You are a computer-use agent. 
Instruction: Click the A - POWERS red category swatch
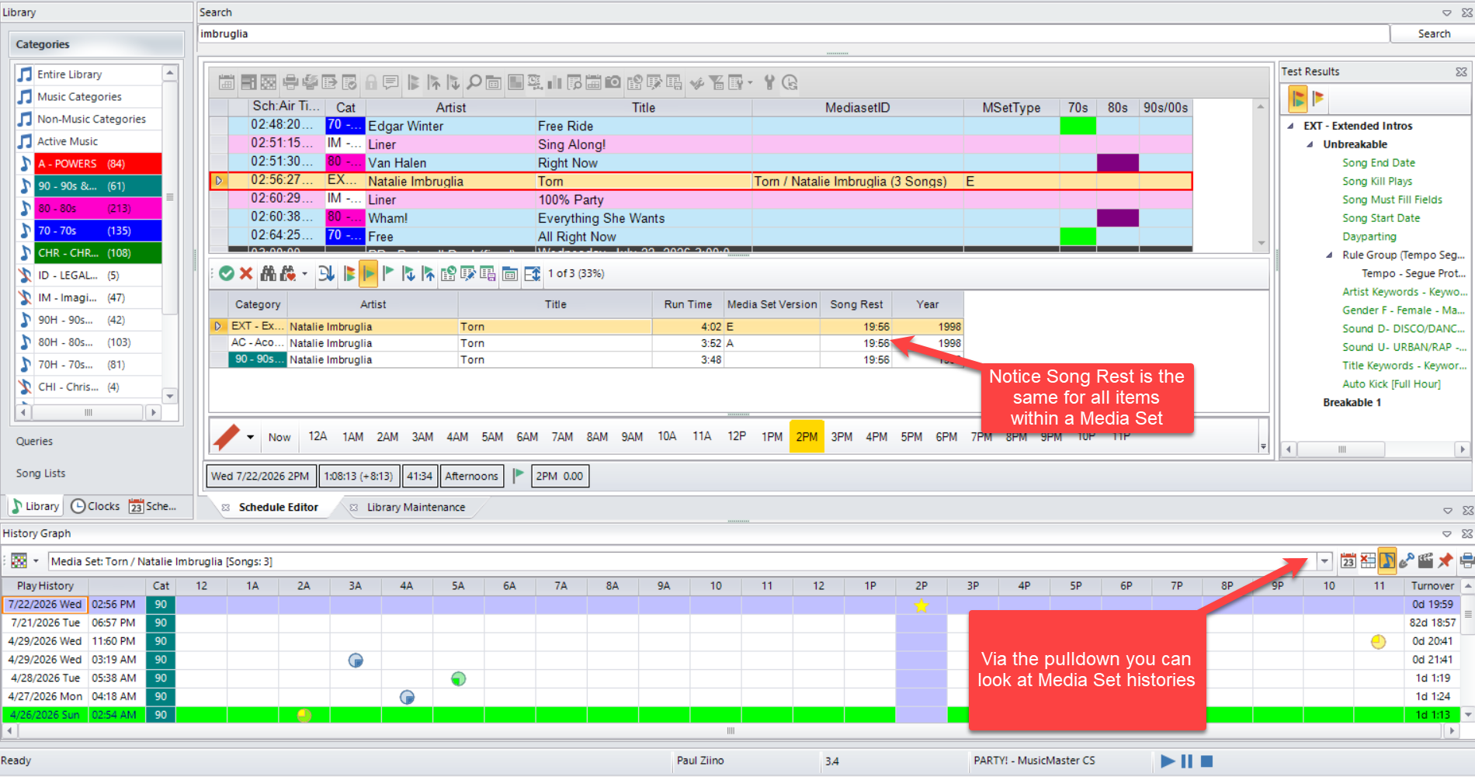click(97, 164)
